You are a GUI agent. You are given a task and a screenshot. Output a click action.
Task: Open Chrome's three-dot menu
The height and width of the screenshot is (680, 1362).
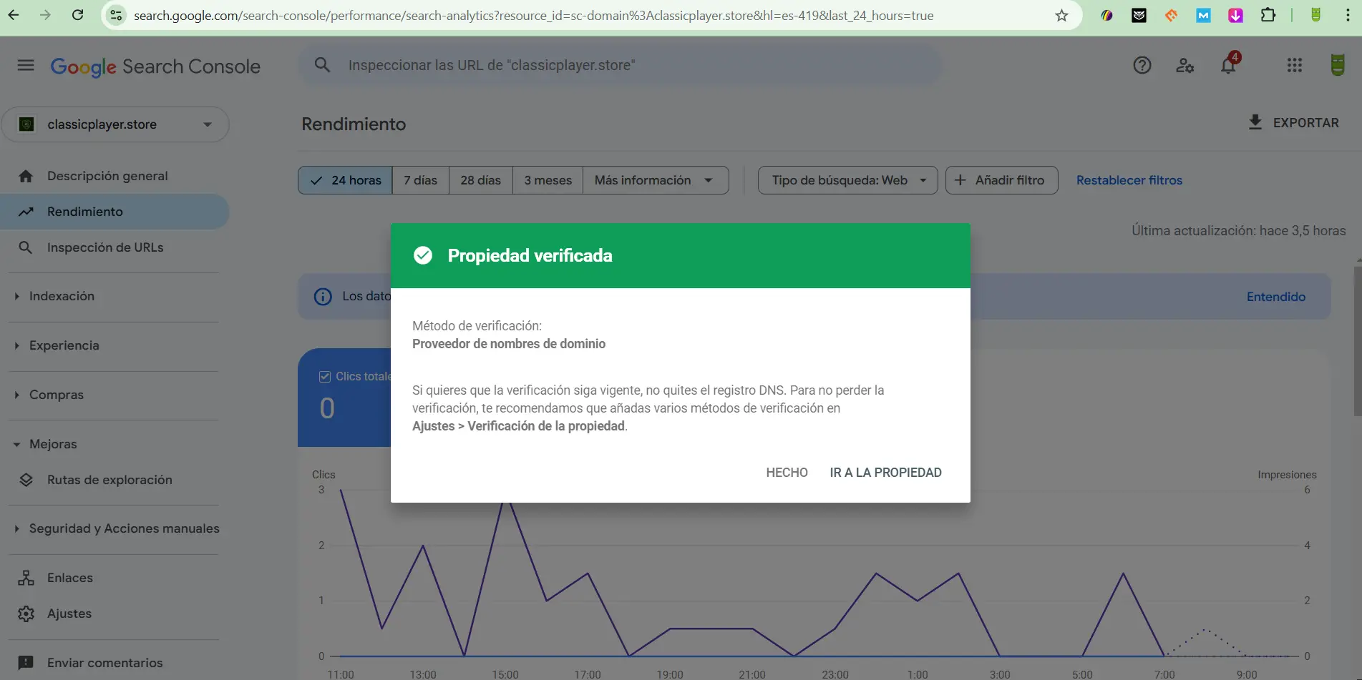tap(1348, 15)
